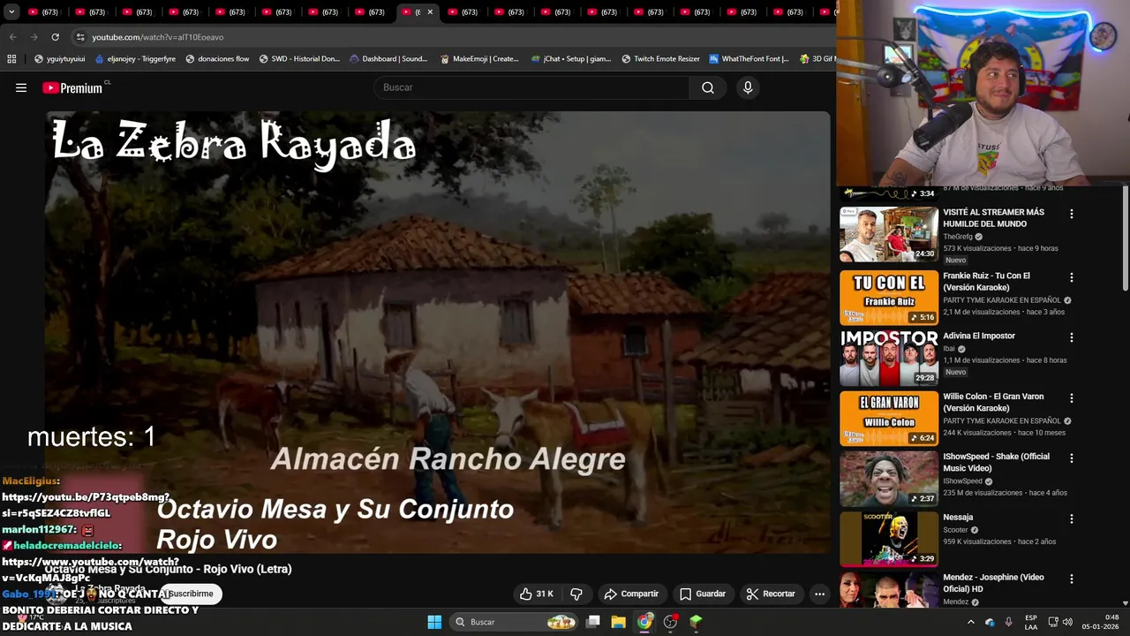Click the Windows taskbar Buscar search
1130x636 pixels.
pyautogui.click(x=515, y=622)
